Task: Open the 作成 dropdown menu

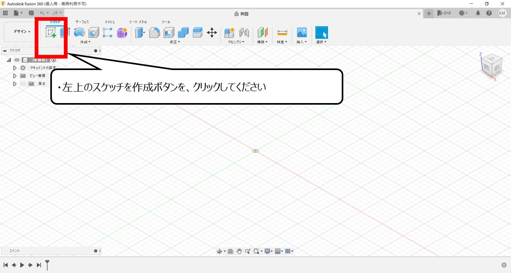Action: (x=85, y=42)
